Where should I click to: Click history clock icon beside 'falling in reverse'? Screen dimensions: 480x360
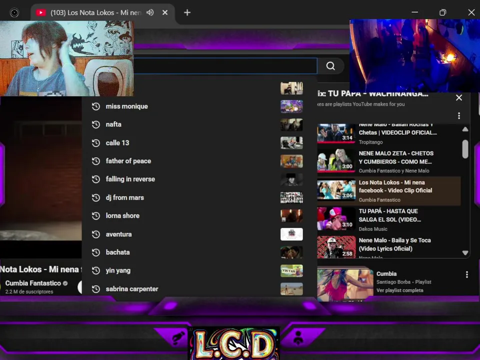click(96, 179)
